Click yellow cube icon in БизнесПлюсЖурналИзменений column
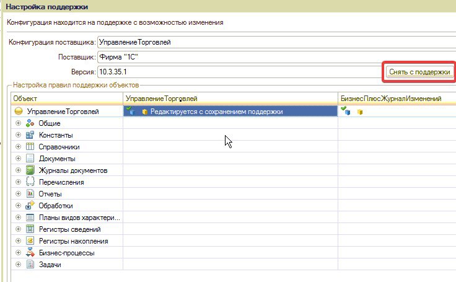This screenshot has width=456, height=282. [360, 112]
